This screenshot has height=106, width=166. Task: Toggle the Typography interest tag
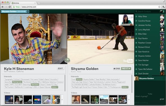[x=9, y=79]
